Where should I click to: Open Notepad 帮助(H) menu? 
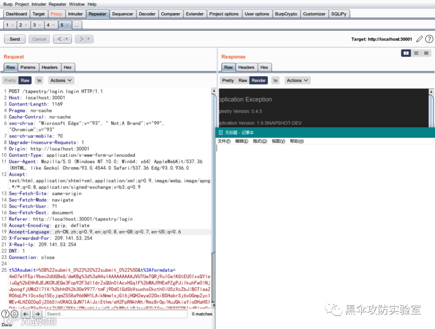click(x=297, y=141)
